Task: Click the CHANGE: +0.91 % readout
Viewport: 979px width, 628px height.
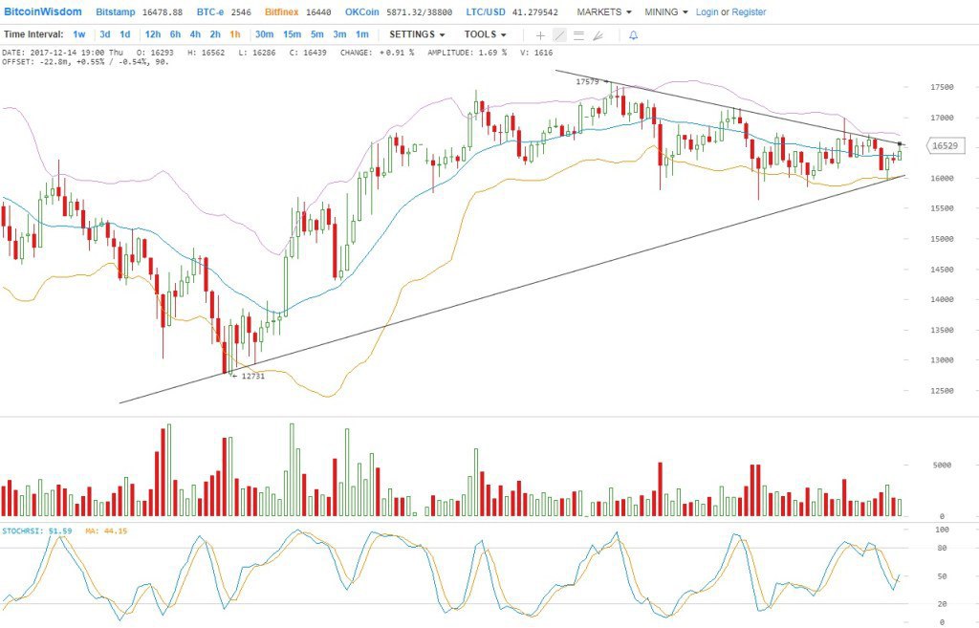Action: tap(377, 54)
